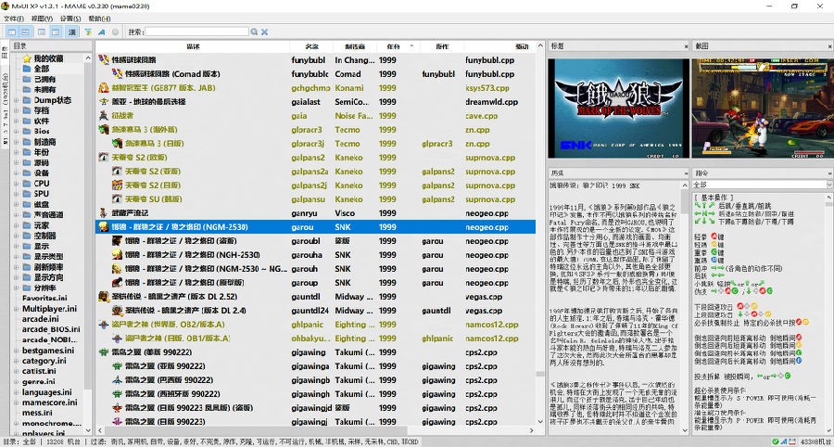Click the gauntdl game row icon
The image size is (834, 447).
(x=104, y=297)
